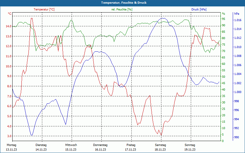245x153 pixels.
Task: Click the 1.002 pressure axis value
Action: click(238, 83)
